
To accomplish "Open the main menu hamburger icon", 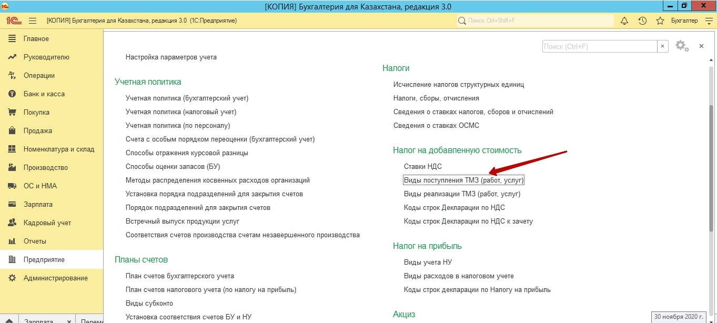I will click(32, 21).
